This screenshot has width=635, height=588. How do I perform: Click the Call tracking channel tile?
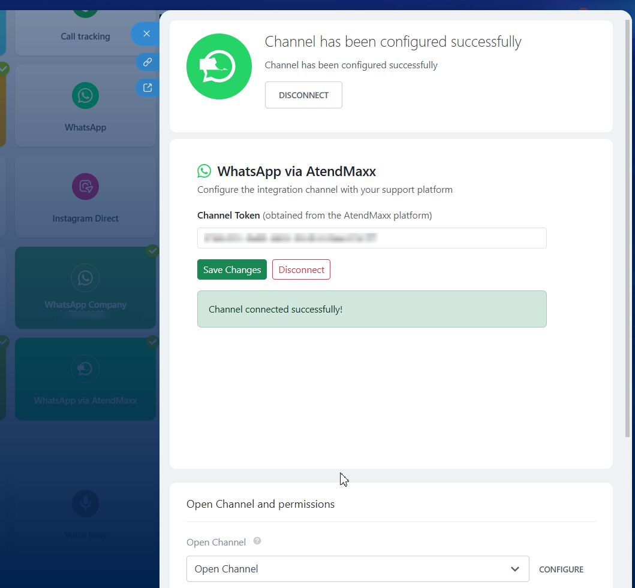pyautogui.click(x=85, y=33)
